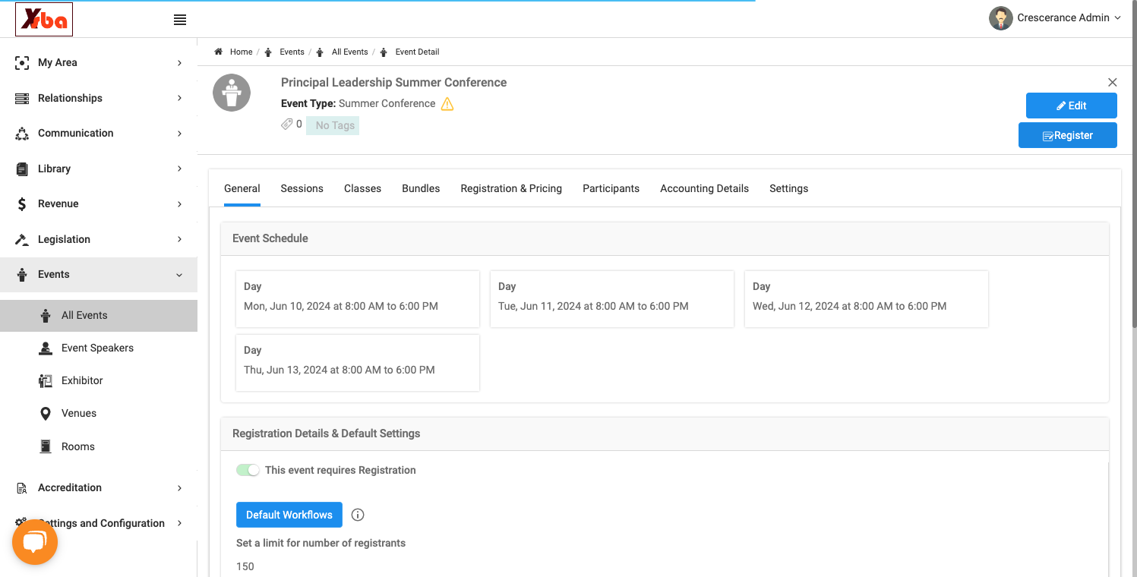Click the Register button
1137x577 pixels.
(x=1067, y=135)
